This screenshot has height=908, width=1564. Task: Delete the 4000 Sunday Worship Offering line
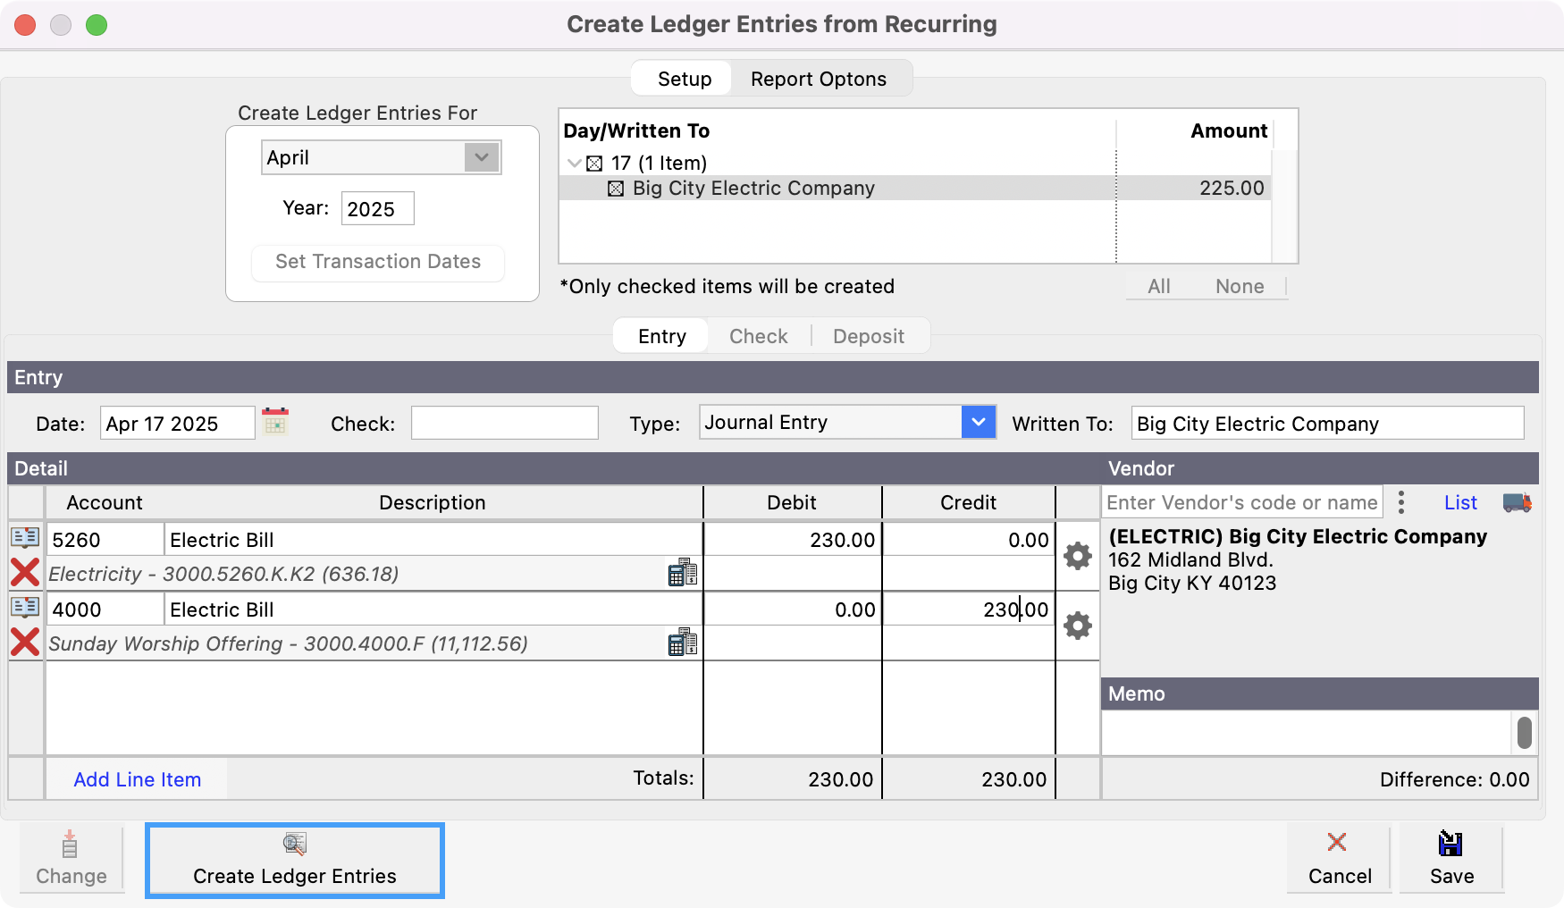[x=25, y=642]
